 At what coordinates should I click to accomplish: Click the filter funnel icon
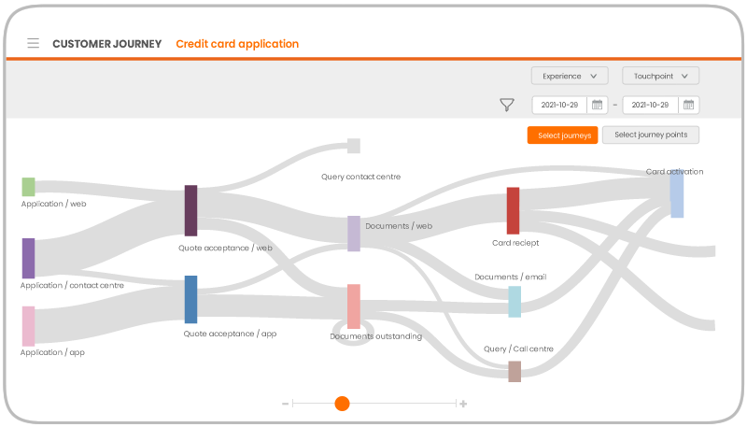coord(507,105)
